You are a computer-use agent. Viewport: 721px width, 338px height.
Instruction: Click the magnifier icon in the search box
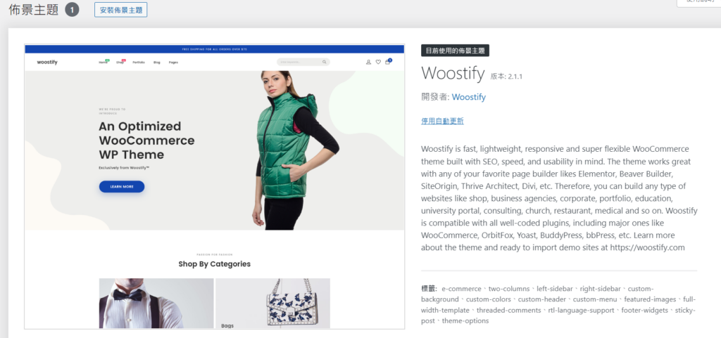point(324,62)
